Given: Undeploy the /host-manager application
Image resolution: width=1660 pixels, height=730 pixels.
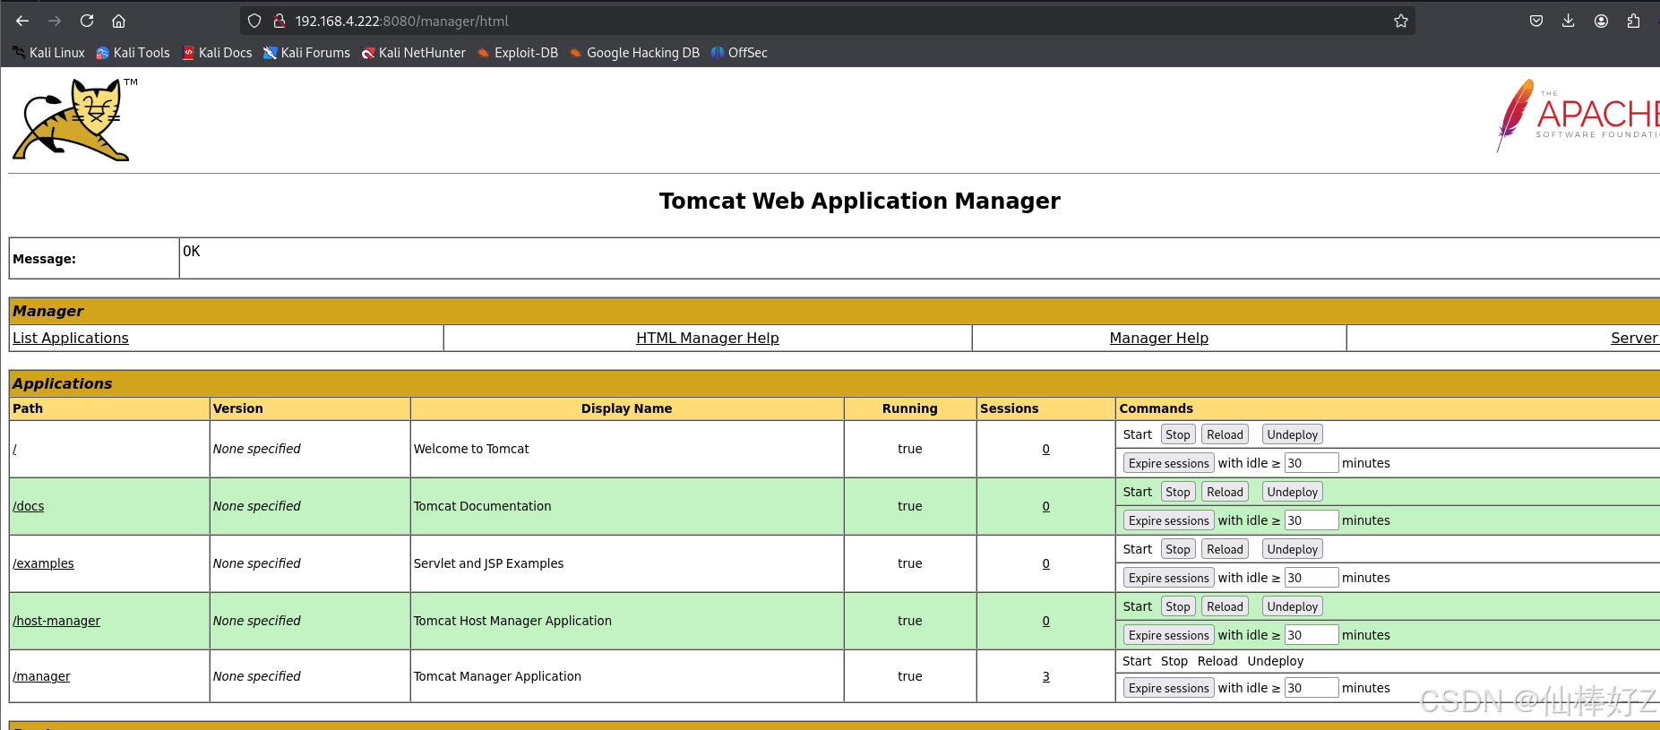Looking at the screenshot, I should point(1293,606).
